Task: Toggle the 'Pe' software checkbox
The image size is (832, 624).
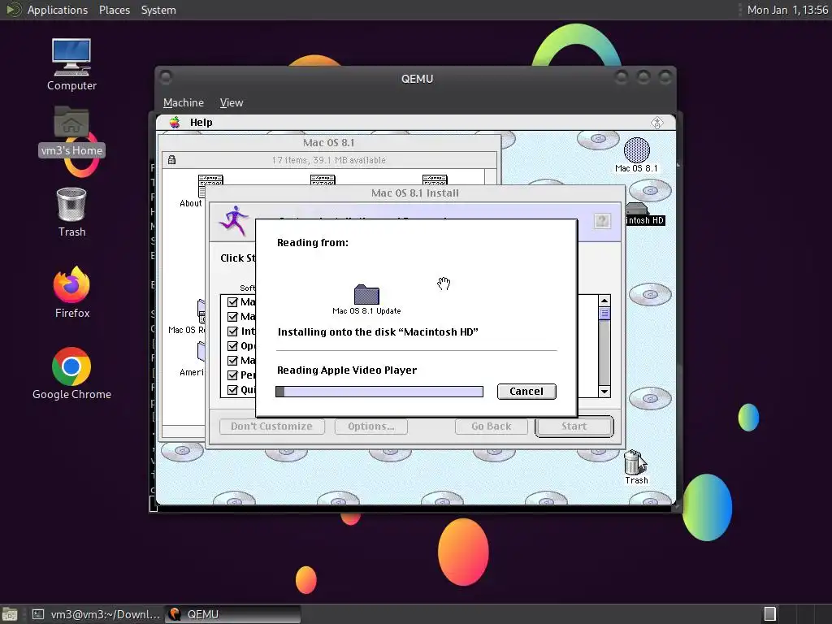Action: click(232, 375)
